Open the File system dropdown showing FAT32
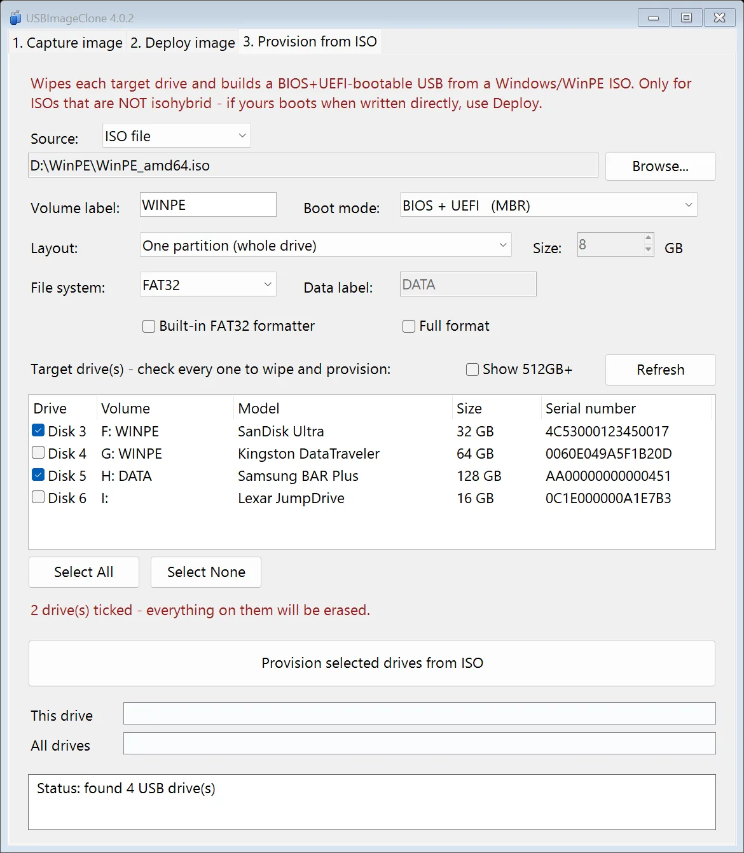Image resolution: width=744 pixels, height=853 pixels. [x=208, y=284]
